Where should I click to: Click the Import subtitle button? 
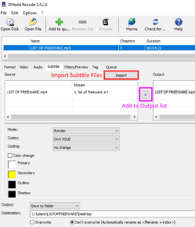point(121,76)
